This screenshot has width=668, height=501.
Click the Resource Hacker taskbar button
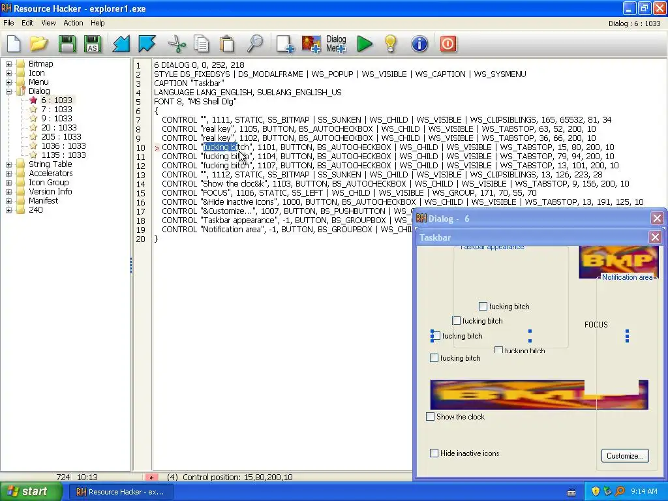point(121,492)
